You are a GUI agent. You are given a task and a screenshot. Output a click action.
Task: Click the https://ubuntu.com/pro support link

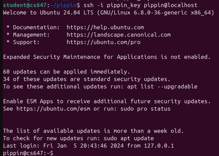(x=103, y=42)
